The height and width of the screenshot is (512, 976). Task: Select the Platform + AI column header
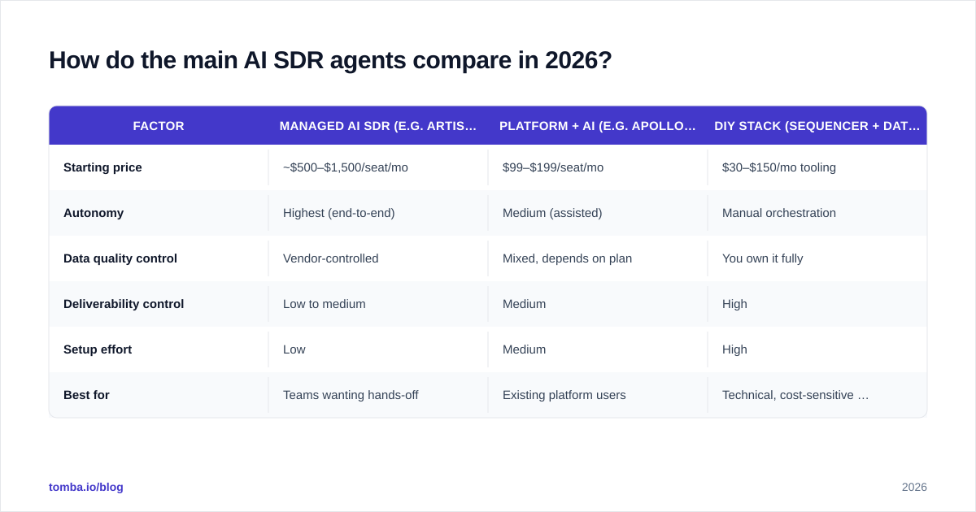point(598,126)
